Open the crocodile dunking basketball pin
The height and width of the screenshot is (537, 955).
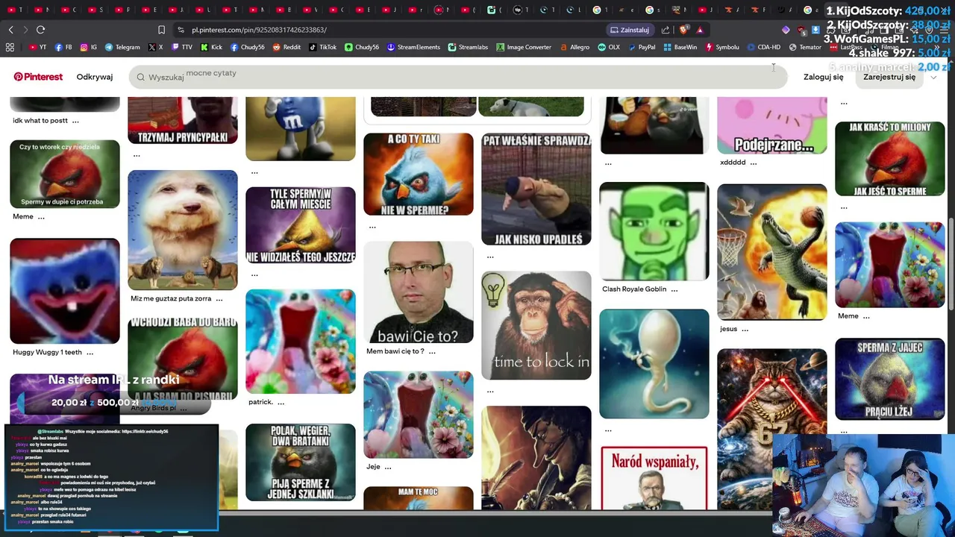[772, 252]
